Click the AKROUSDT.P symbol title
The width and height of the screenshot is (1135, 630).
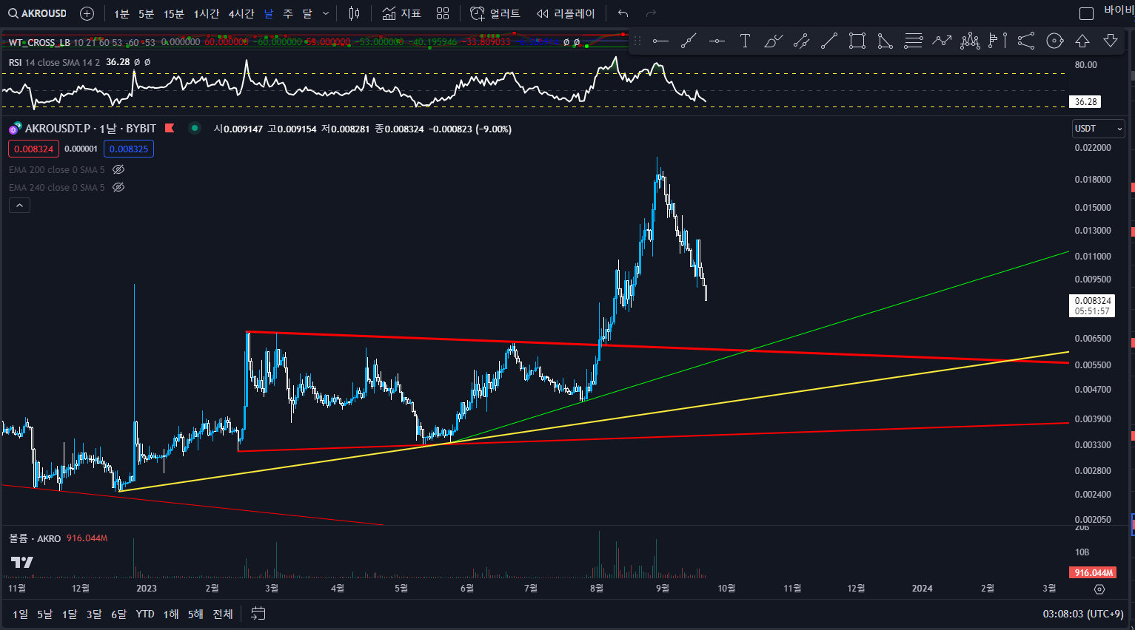tap(90, 129)
